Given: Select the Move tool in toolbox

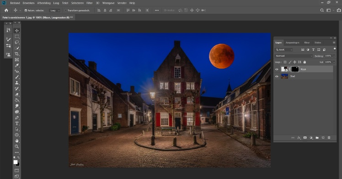Looking at the screenshot, I should (17, 31).
